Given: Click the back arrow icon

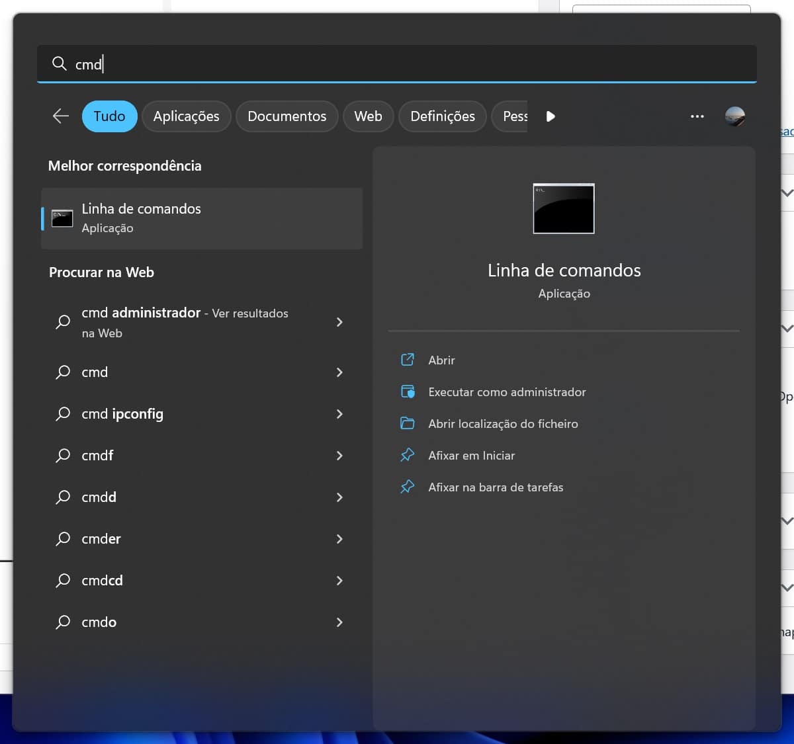Looking at the screenshot, I should tap(61, 116).
